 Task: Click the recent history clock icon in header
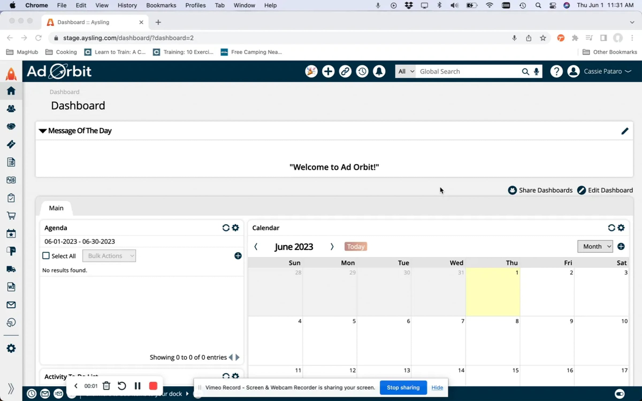[362, 71]
